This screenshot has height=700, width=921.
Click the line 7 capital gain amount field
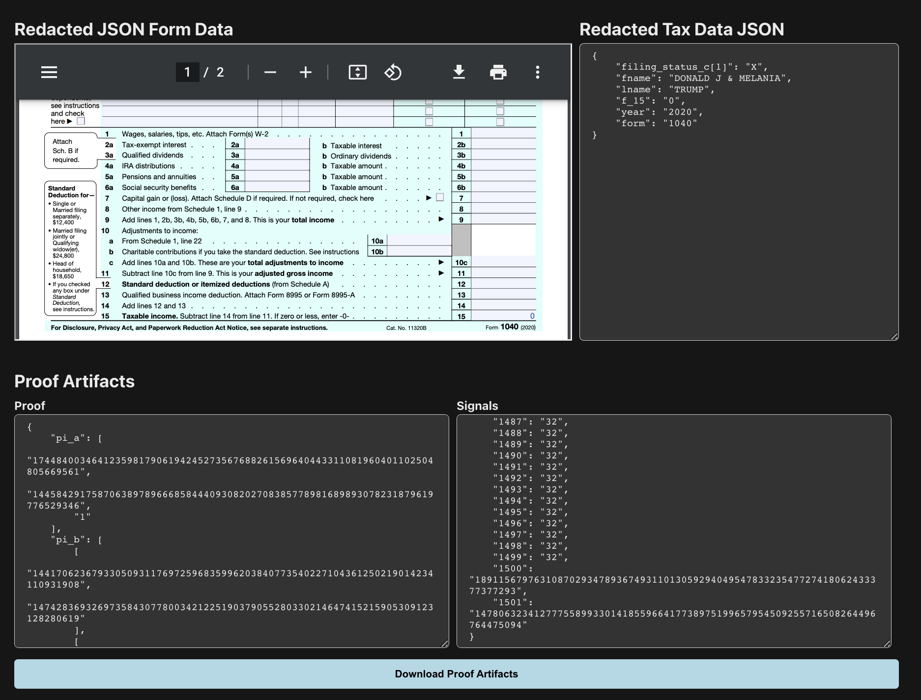click(x=503, y=198)
